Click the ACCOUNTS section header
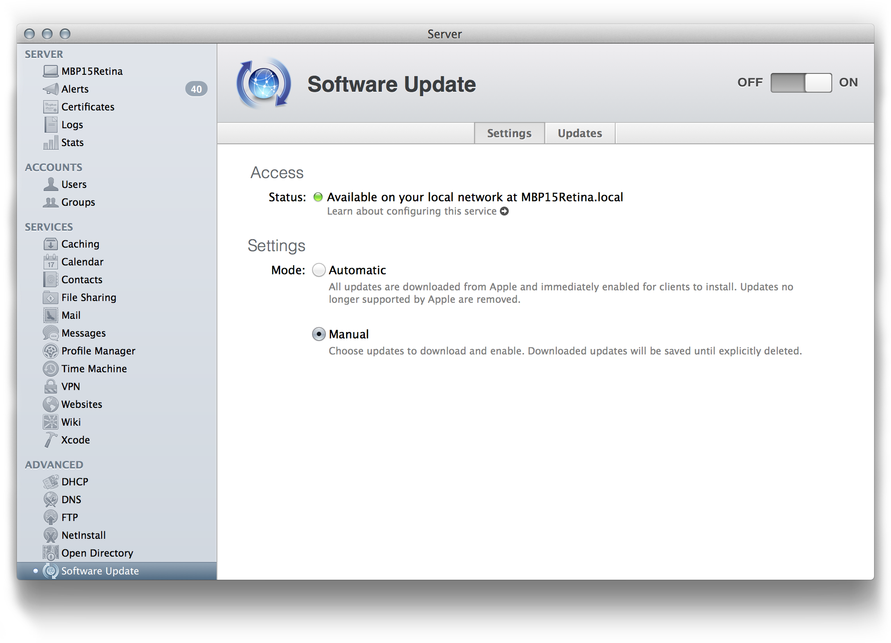The width and height of the screenshot is (891, 643). coord(53,167)
